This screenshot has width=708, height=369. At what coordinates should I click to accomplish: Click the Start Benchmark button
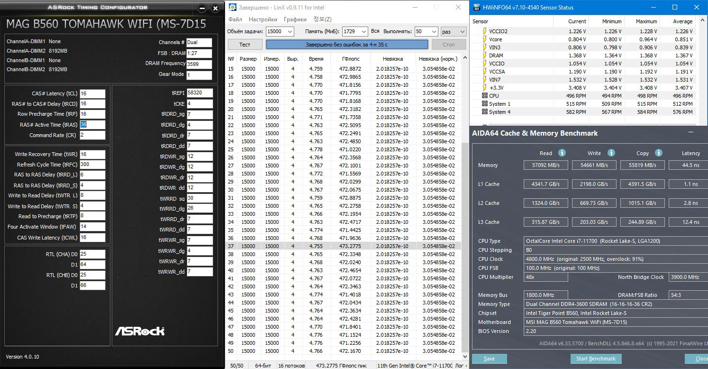coord(596,359)
